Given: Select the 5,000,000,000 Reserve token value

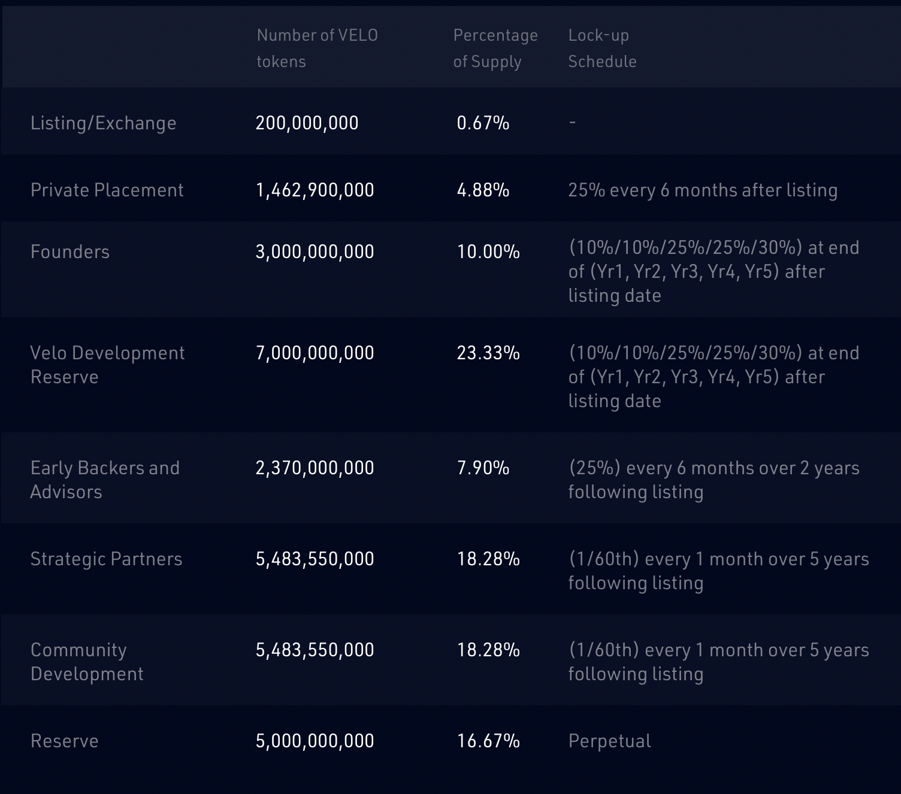Looking at the screenshot, I should [314, 741].
